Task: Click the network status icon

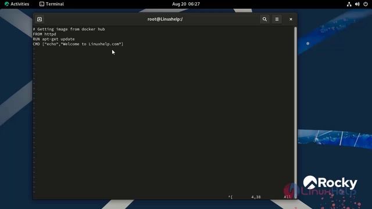Action: point(349,4)
